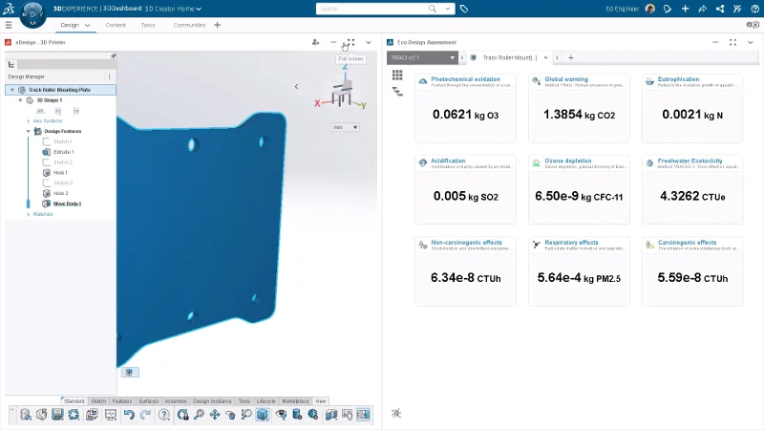Click the grid tile view icon
This screenshot has height=430, width=764.
click(x=397, y=75)
